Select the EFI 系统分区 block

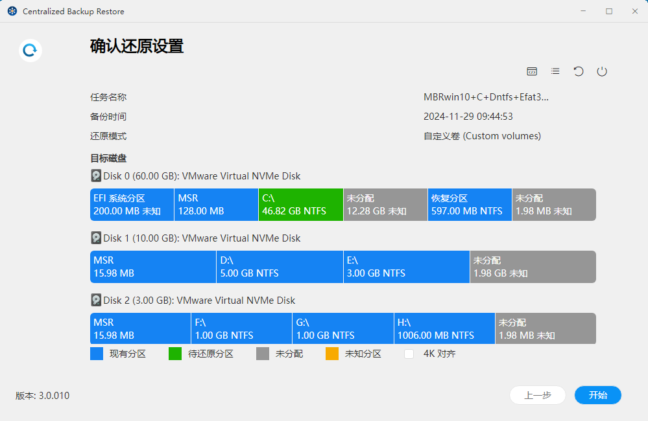click(x=132, y=205)
